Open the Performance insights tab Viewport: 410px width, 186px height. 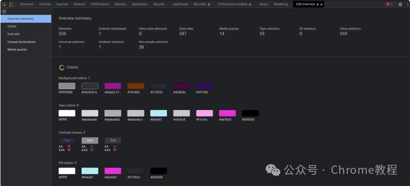[234, 4]
